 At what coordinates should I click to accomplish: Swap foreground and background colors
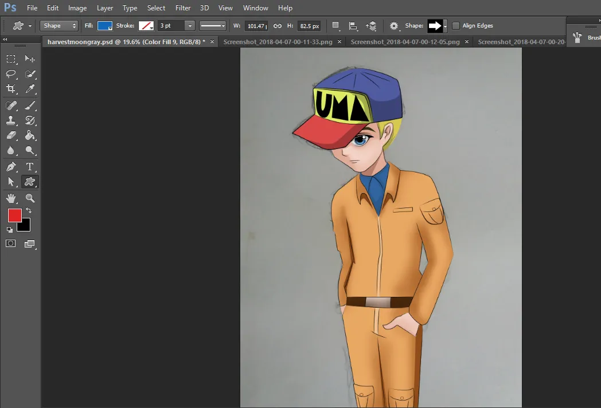[29, 211]
